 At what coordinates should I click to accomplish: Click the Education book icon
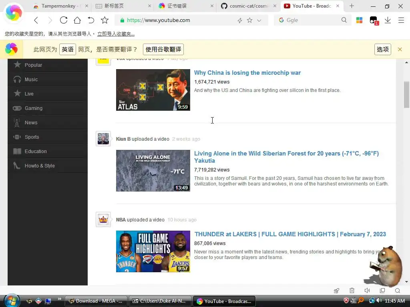point(17,151)
